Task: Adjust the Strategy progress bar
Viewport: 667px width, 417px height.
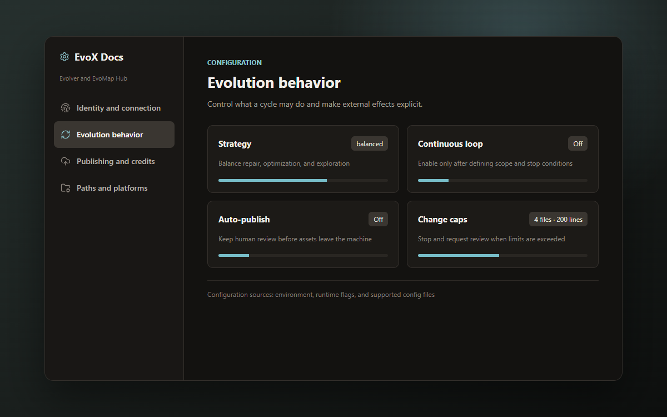Action: (303, 180)
